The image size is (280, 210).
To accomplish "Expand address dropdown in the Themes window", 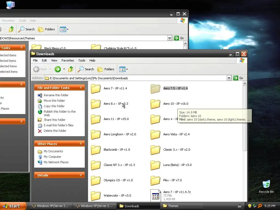I will coord(170,38).
